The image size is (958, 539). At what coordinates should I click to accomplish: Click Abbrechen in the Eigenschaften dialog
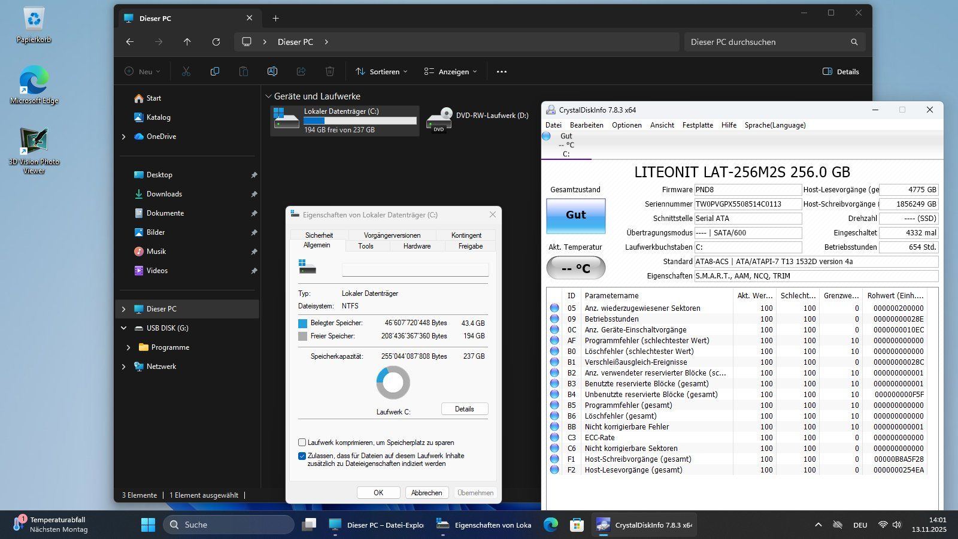[427, 492]
